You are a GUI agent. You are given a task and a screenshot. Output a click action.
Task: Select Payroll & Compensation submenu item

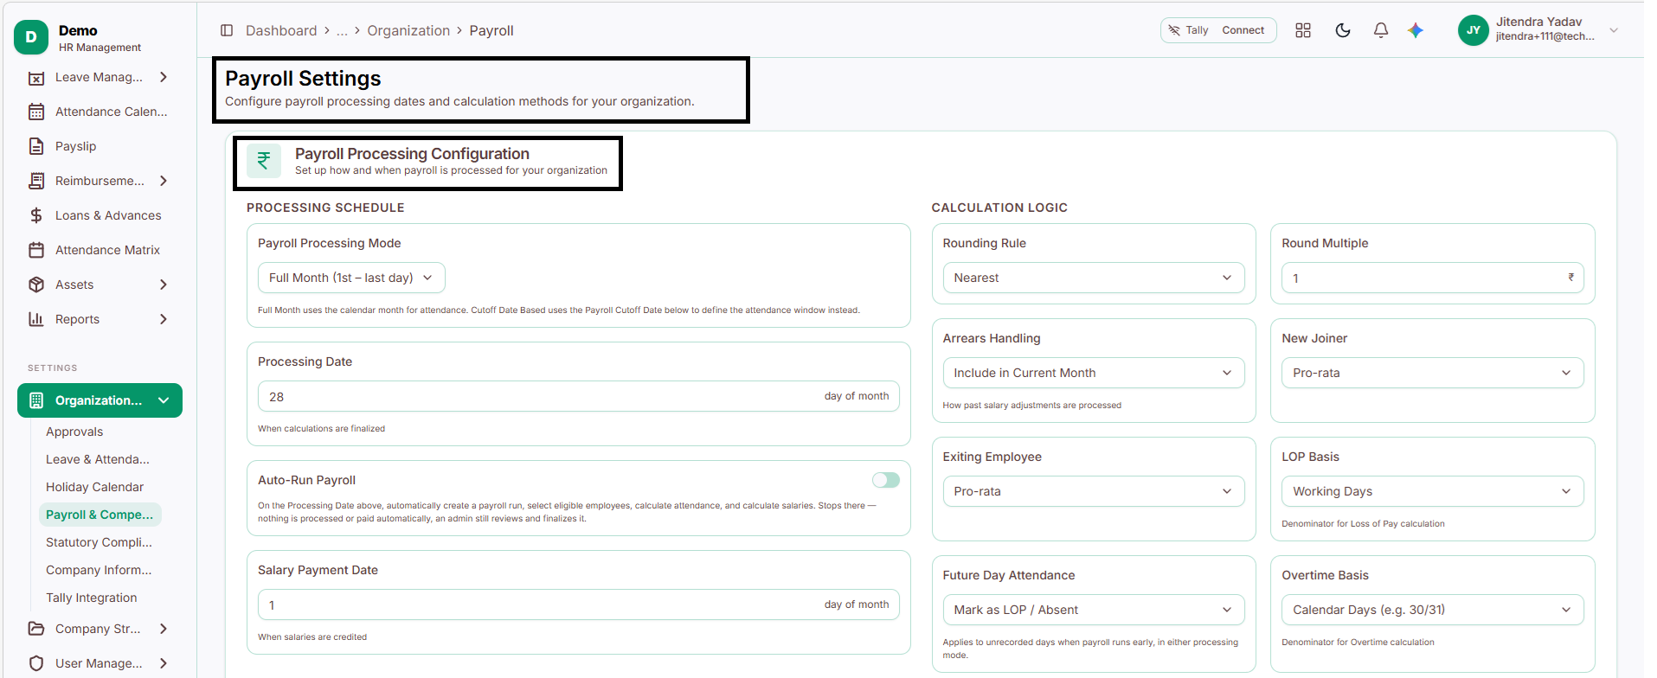[x=100, y=515]
